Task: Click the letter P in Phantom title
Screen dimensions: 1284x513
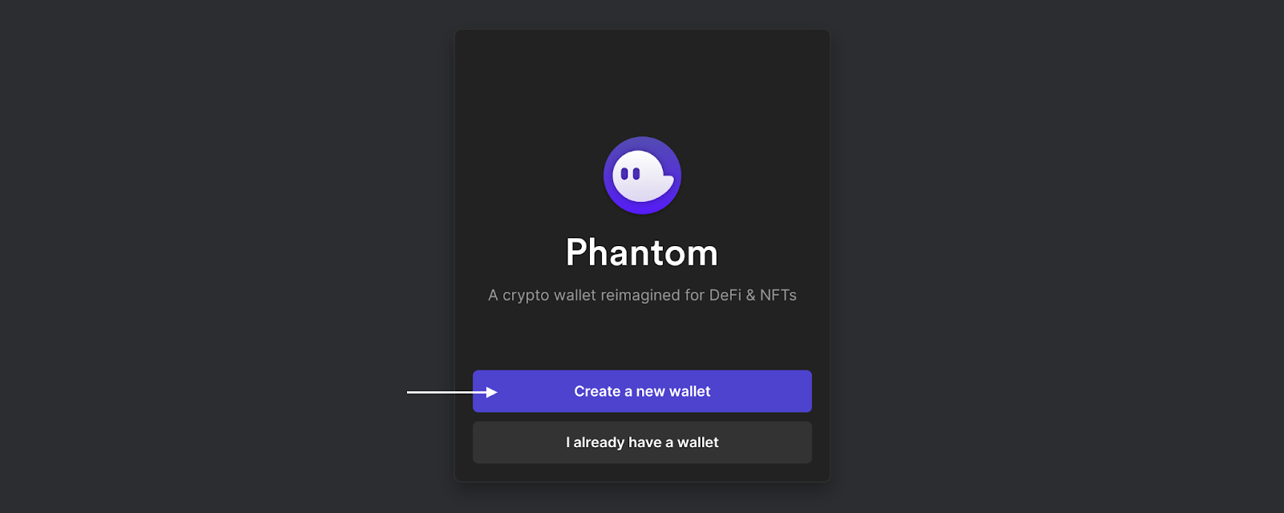Action: pyautogui.click(x=577, y=252)
